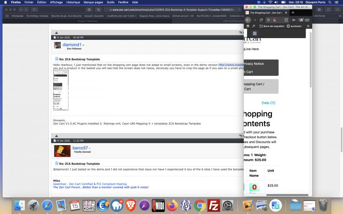
Task: Open volume control in menu bar
Action: click(x=277, y=2)
